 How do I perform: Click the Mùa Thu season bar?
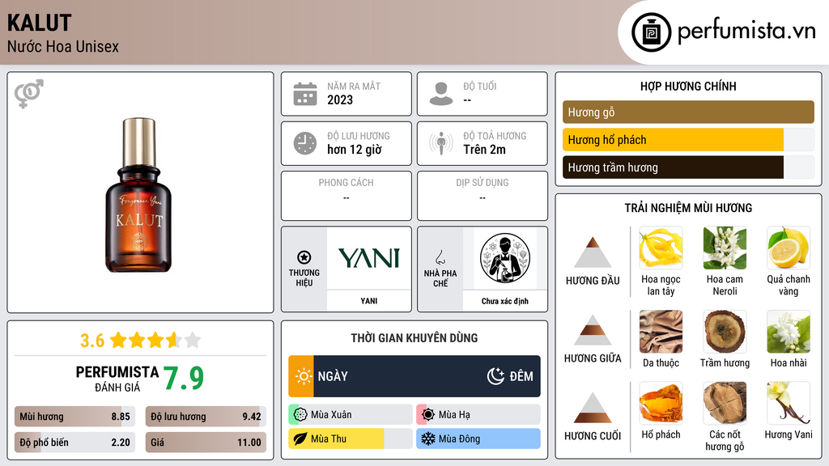pos(351,438)
